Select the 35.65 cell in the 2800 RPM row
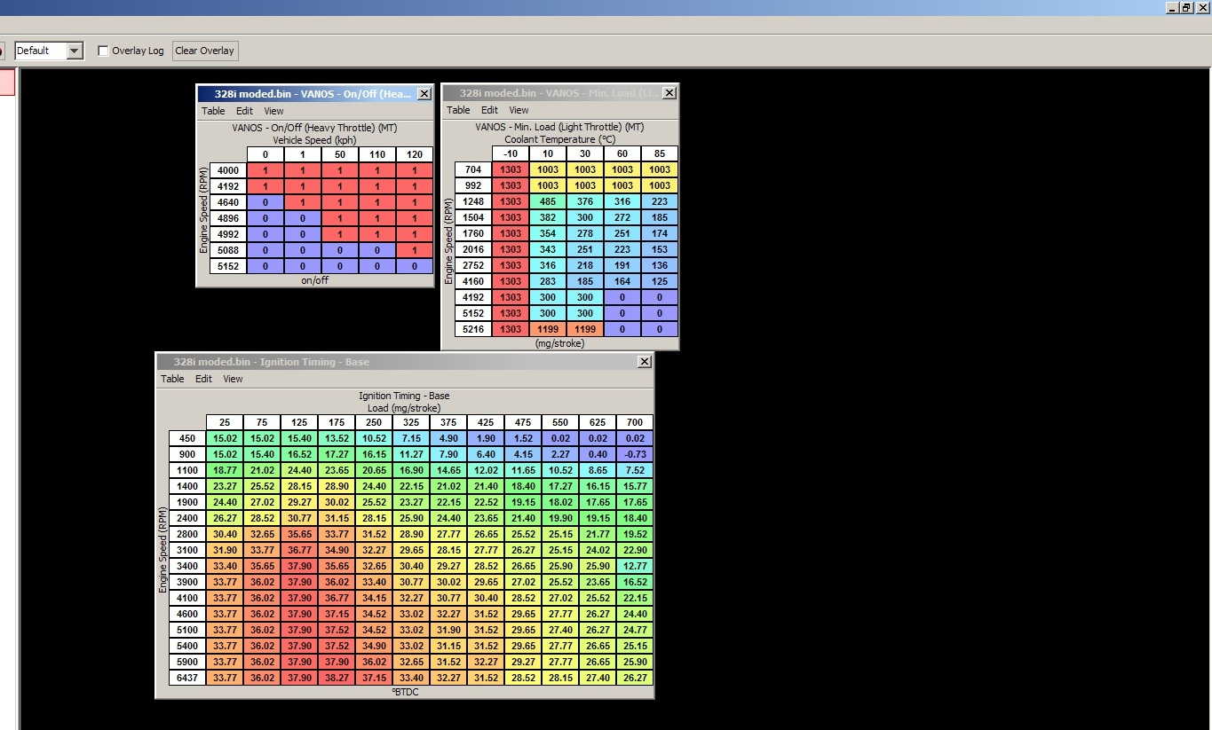This screenshot has height=730, width=1212. pos(299,534)
